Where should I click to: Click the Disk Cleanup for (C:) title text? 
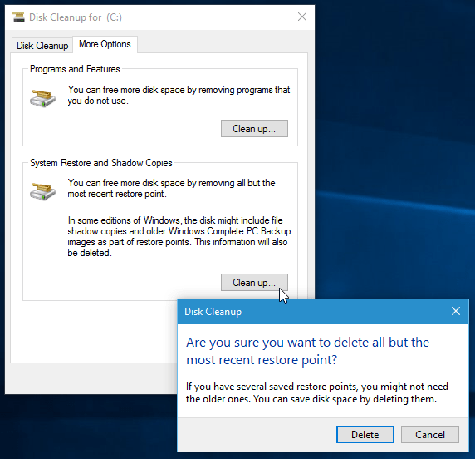(76, 17)
